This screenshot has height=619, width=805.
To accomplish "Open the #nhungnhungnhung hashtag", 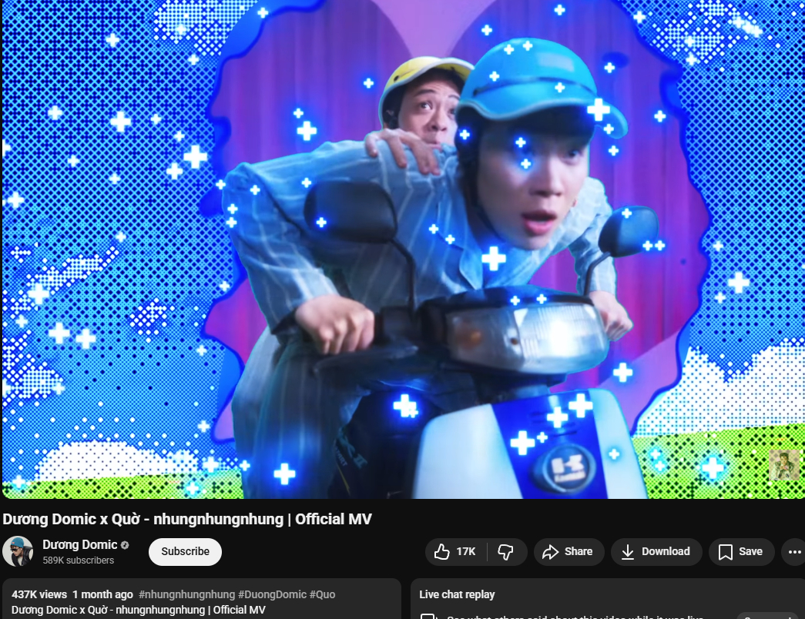I will (x=186, y=594).
